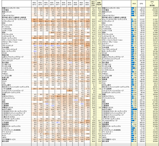This screenshot has height=146, width=159.
Task: Select システムリサーチ in the PER-side name column
Action: [x=108, y=36]
